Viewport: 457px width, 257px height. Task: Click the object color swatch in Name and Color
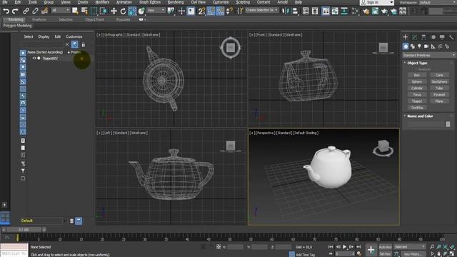[448, 124]
